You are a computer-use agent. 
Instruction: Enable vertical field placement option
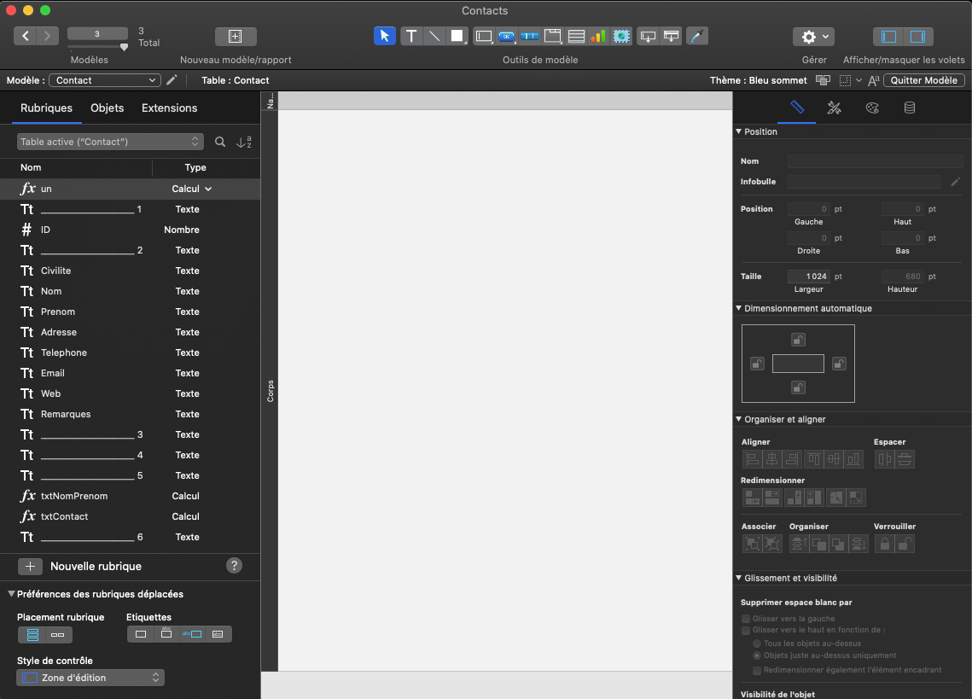[32, 634]
